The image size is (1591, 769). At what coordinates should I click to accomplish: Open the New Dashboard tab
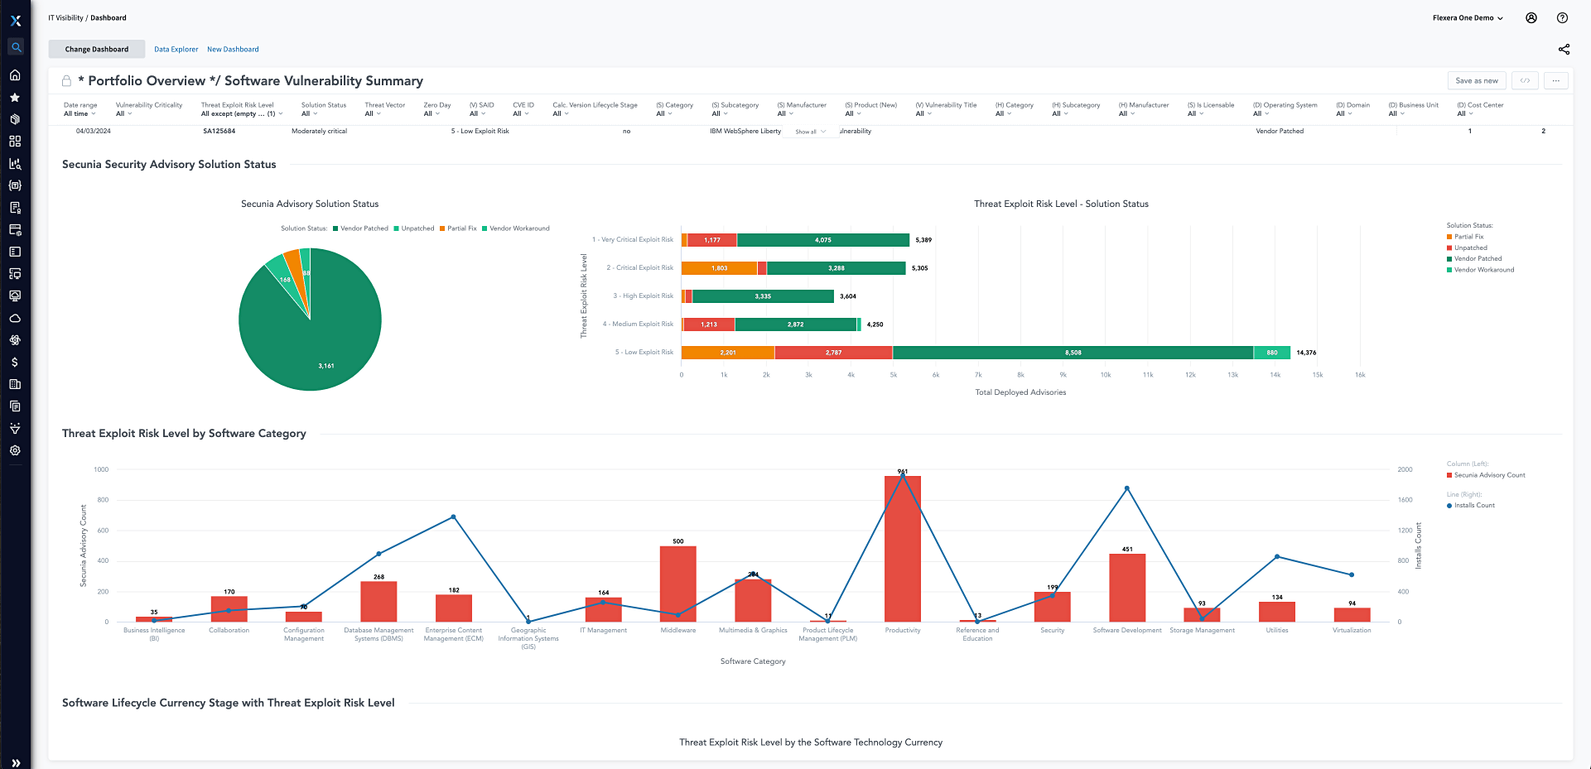click(233, 50)
